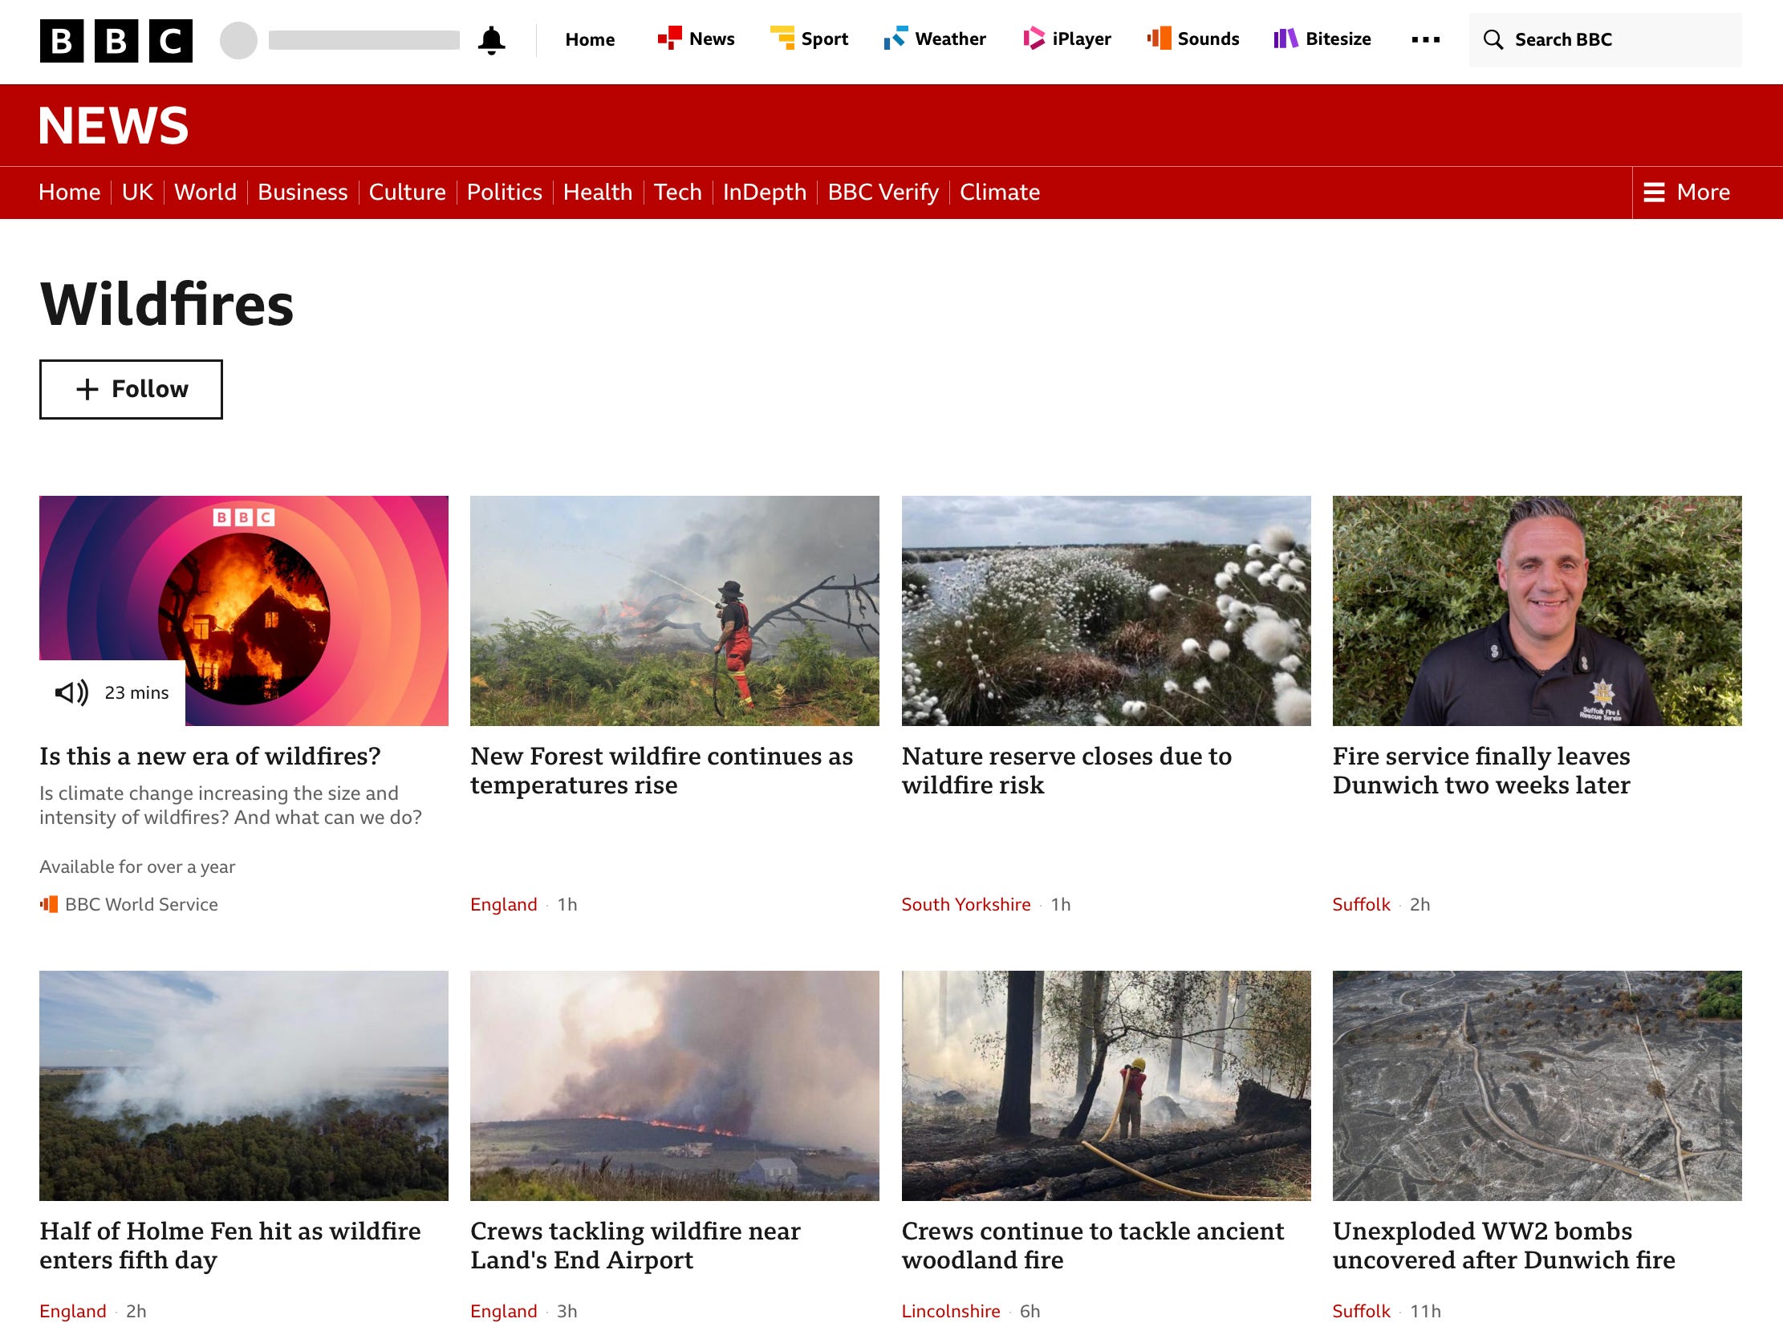Select the BBC Verify section
The height and width of the screenshot is (1343, 1783).
point(883,192)
